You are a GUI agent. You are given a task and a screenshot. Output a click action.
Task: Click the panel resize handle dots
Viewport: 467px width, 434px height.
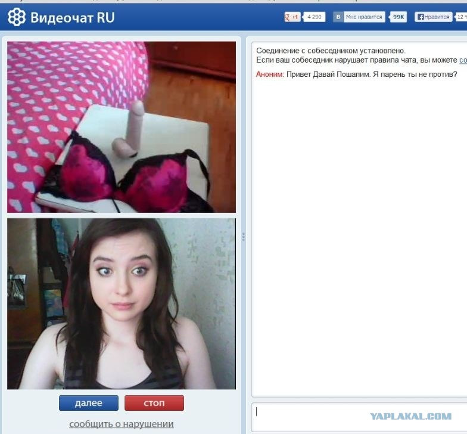point(243,237)
